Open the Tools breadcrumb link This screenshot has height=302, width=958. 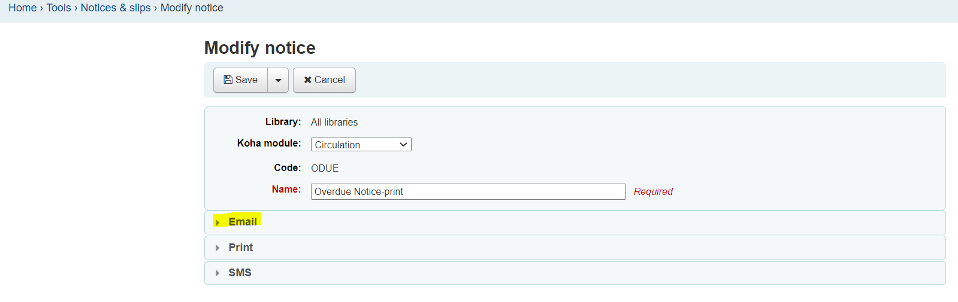click(59, 8)
